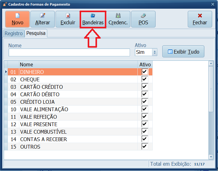Toggle Ativo checkbox for CARTÃO CRÉDITO
This screenshot has height=171, width=218.
[x=145, y=87]
